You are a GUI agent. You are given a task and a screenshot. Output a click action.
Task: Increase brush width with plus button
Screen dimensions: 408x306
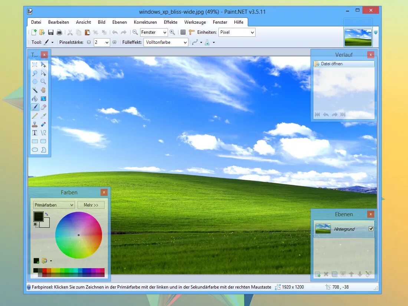point(114,42)
